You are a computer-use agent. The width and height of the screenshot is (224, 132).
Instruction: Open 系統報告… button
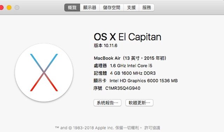pyautogui.click(x=107, y=103)
